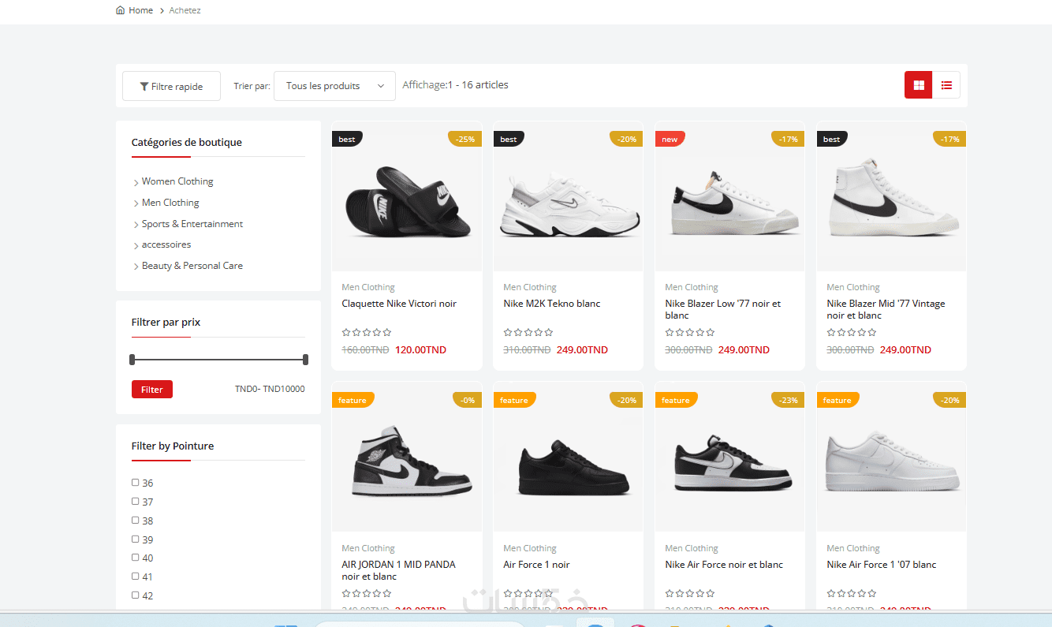
Task: Select the size 40 checkbox
Action: click(135, 557)
